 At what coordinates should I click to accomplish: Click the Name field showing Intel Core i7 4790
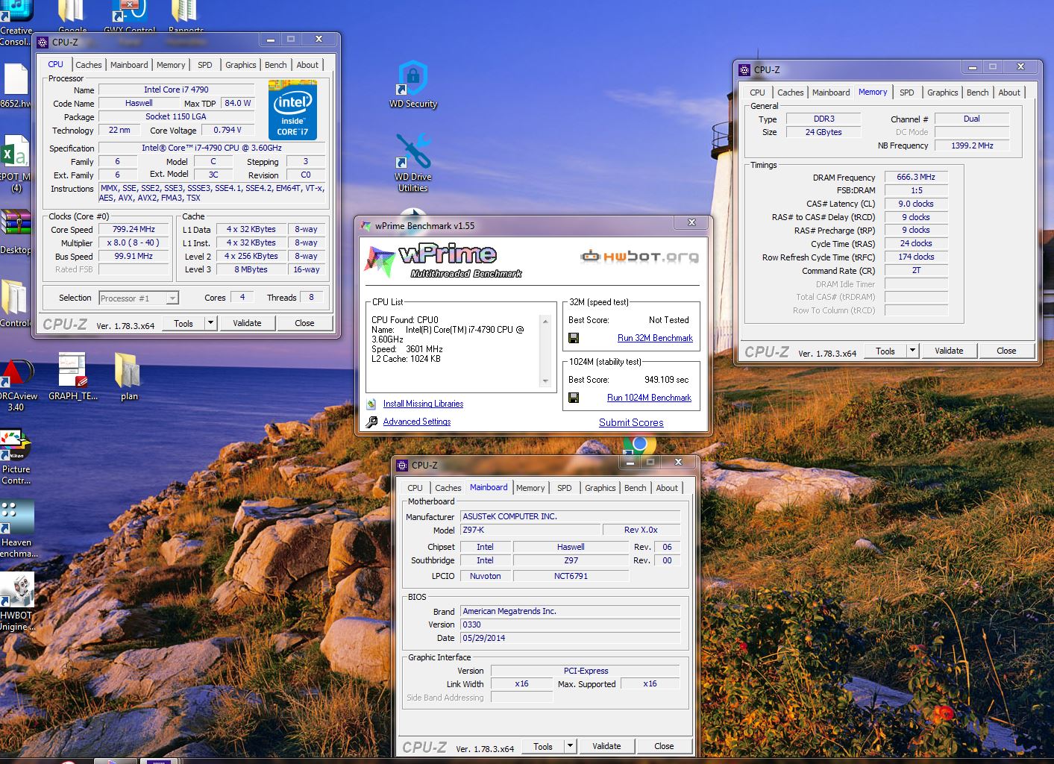[176, 90]
